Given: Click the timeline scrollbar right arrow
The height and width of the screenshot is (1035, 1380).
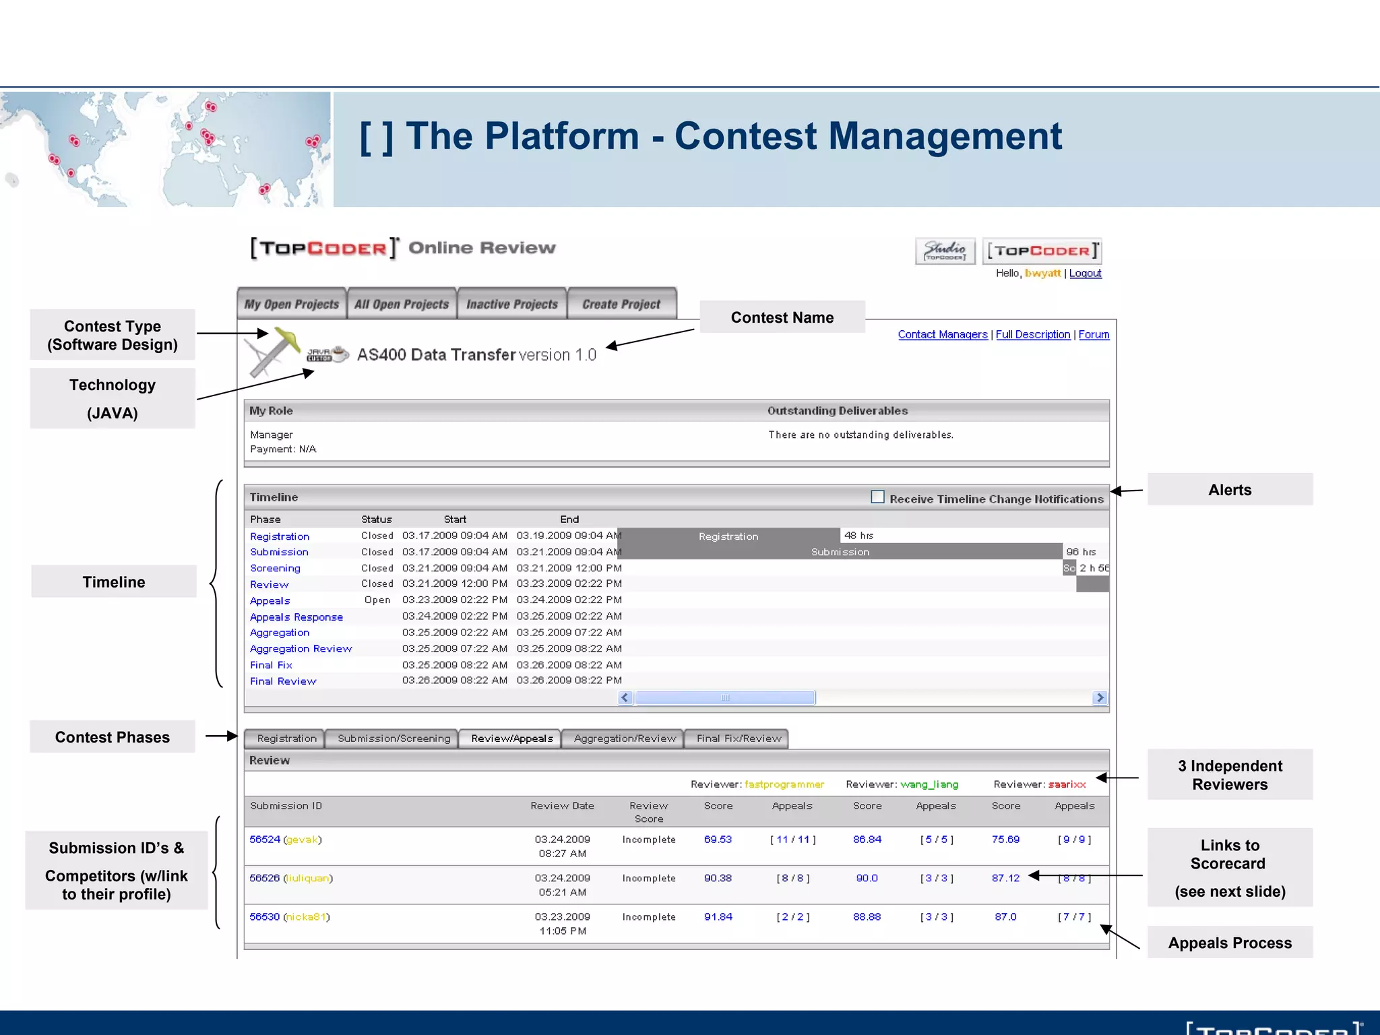Looking at the screenshot, I should click(x=1100, y=697).
